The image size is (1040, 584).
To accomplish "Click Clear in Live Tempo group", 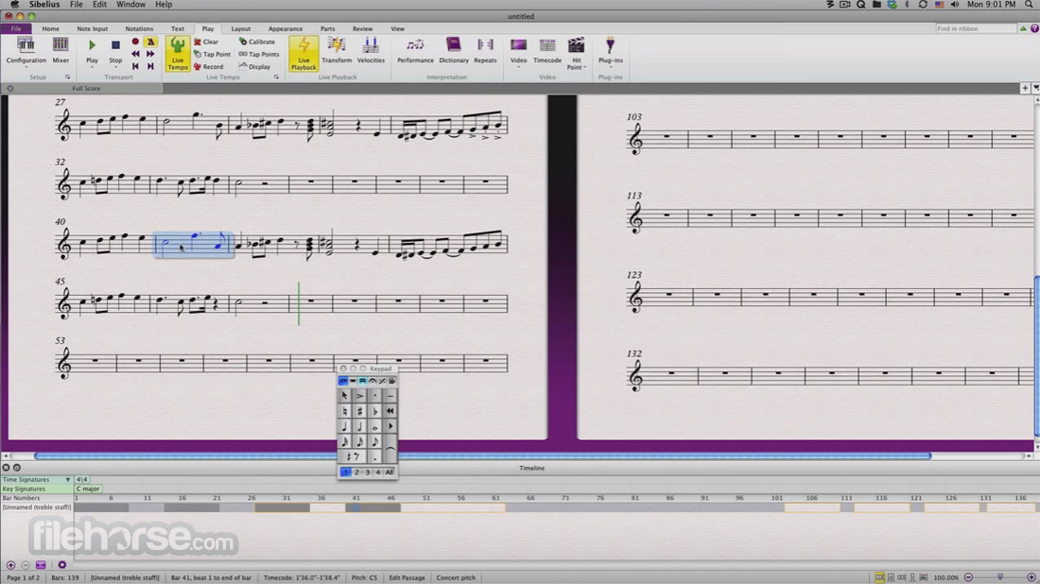I will [x=205, y=42].
